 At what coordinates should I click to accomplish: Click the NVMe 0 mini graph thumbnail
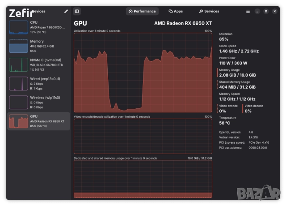[x=18, y=64]
